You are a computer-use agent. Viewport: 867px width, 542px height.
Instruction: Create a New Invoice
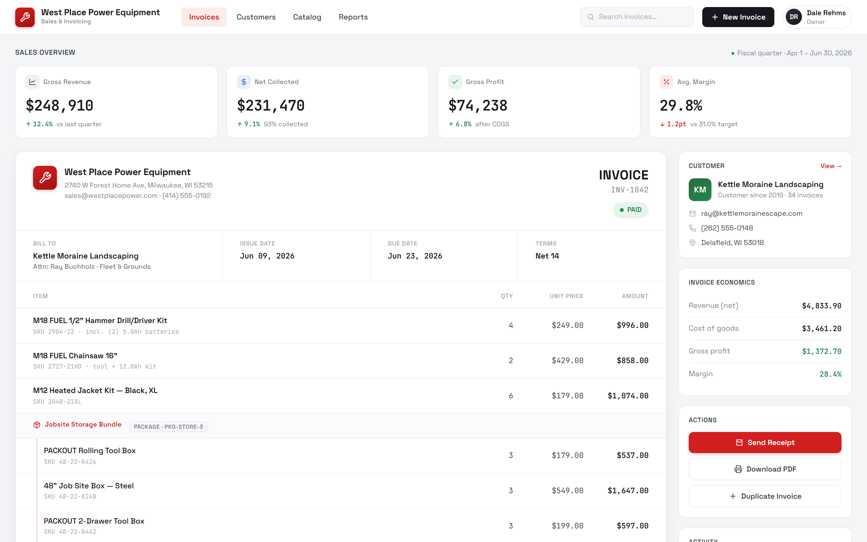(x=738, y=17)
